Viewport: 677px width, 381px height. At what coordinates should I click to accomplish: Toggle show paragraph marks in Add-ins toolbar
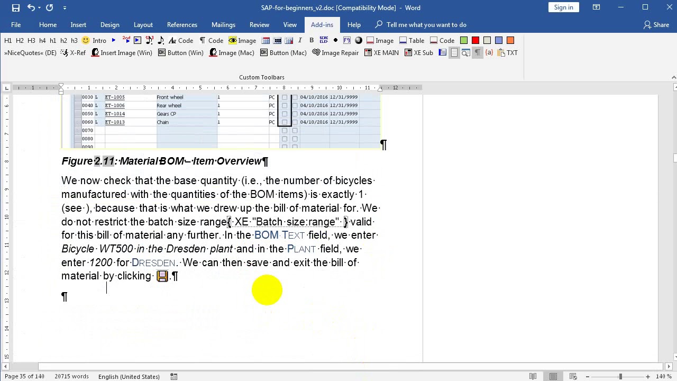click(478, 53)
